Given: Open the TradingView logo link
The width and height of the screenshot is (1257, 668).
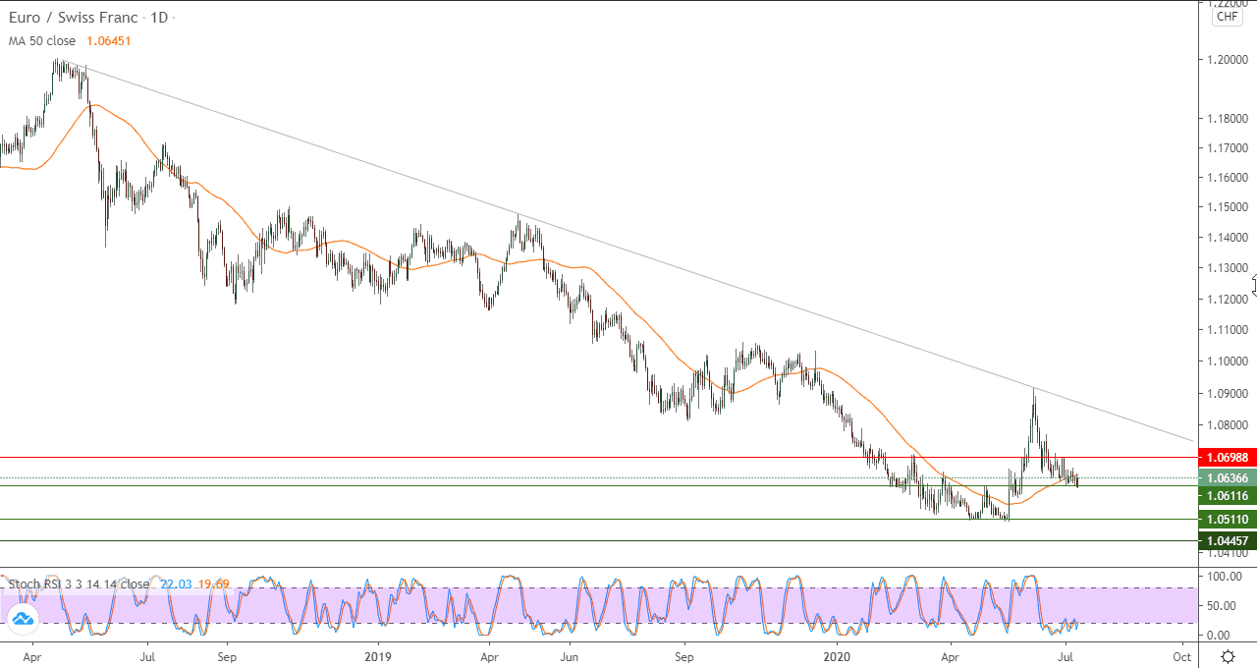Looking at the screenshot, I should click(22, 618).
